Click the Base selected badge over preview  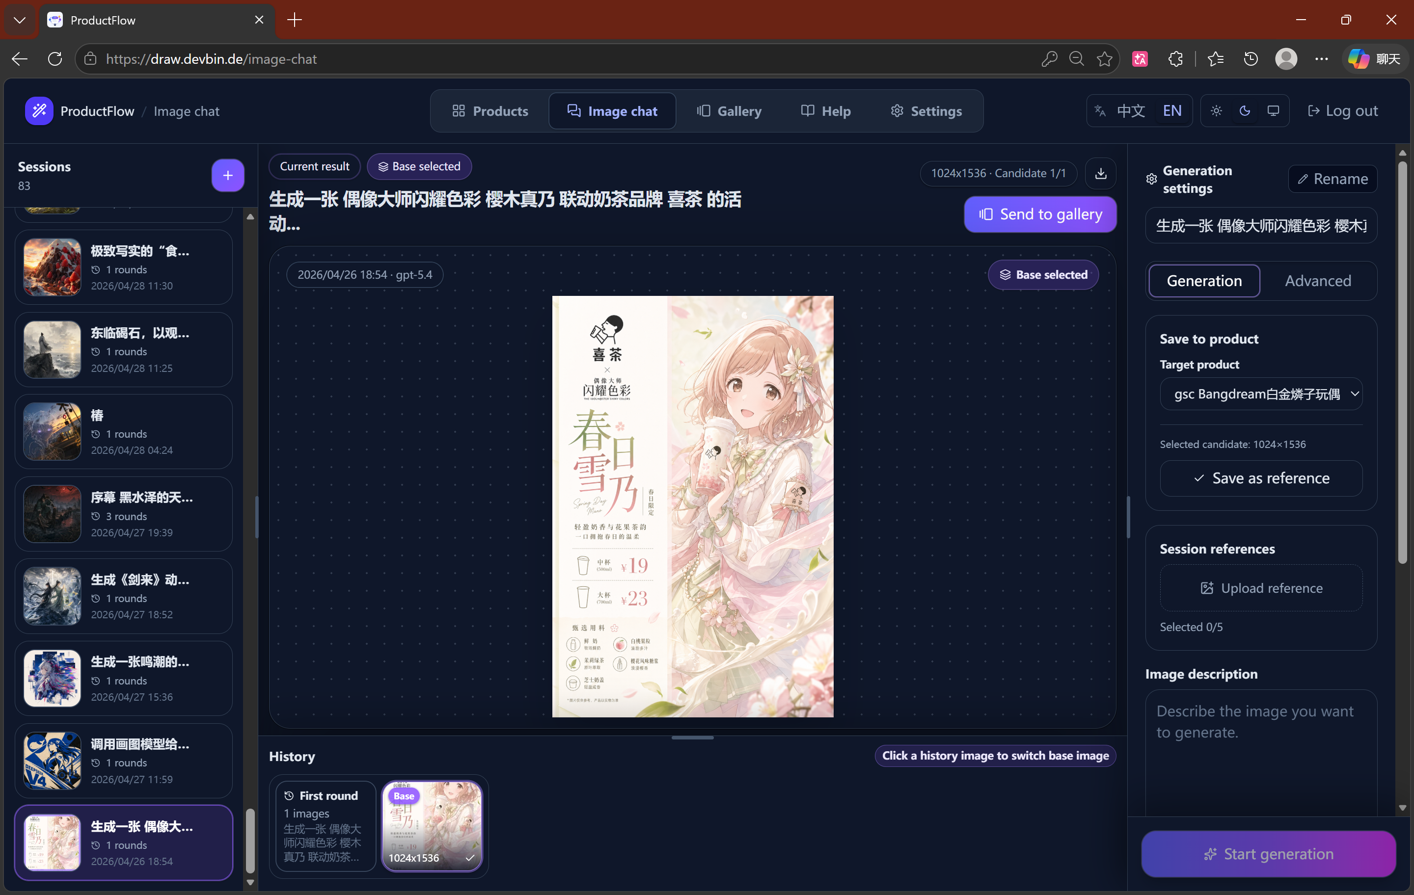[x=1043, y=275]
